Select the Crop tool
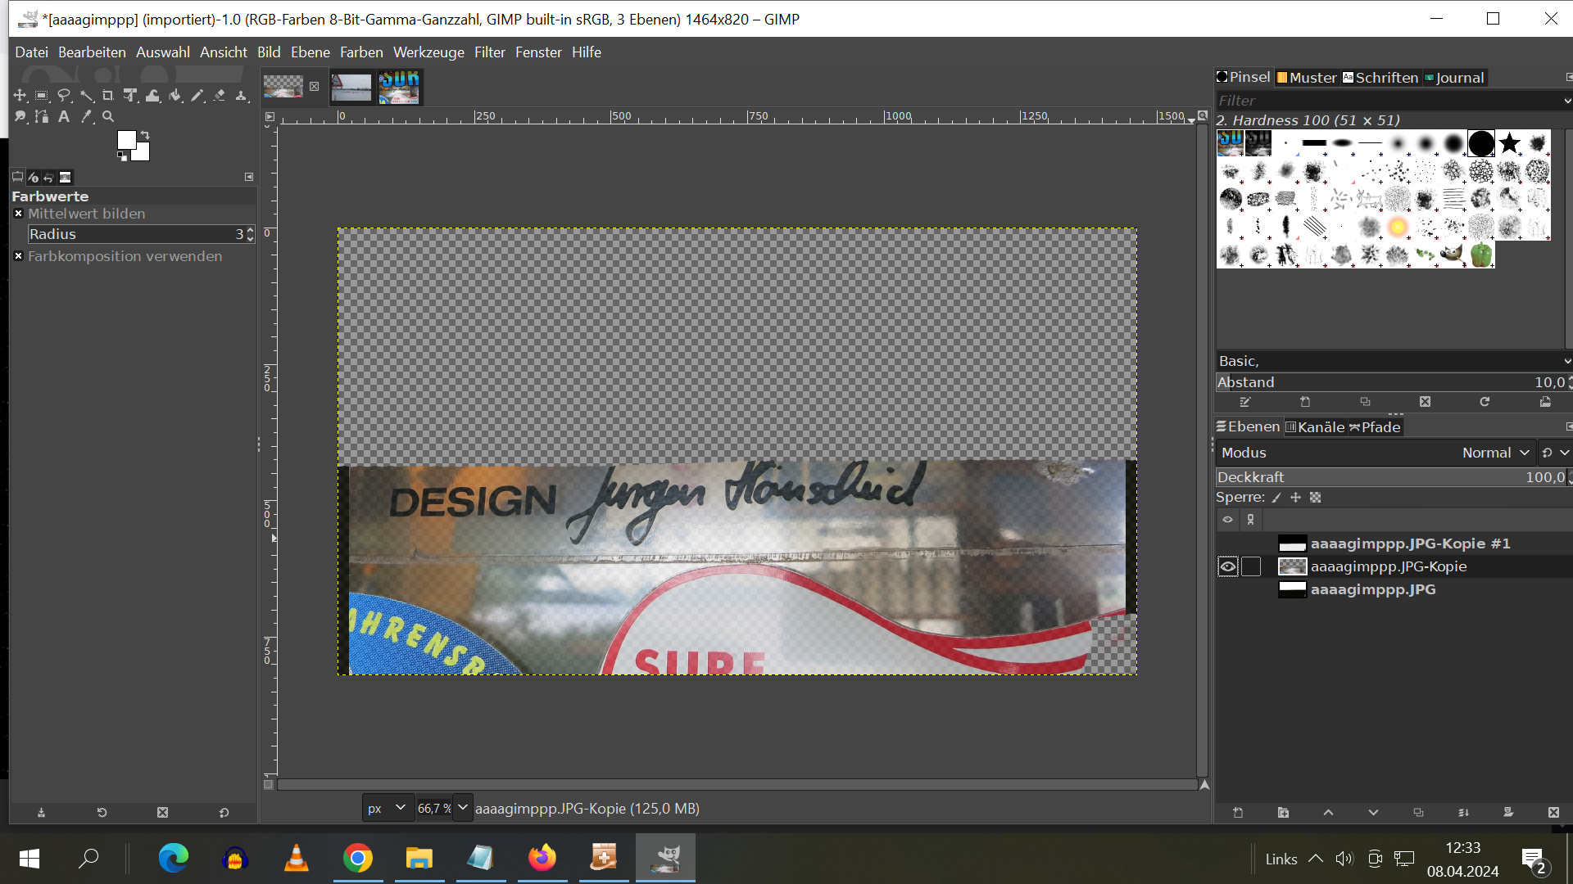The width and height of the screenshot is (1573, 884). pos(108,96)
